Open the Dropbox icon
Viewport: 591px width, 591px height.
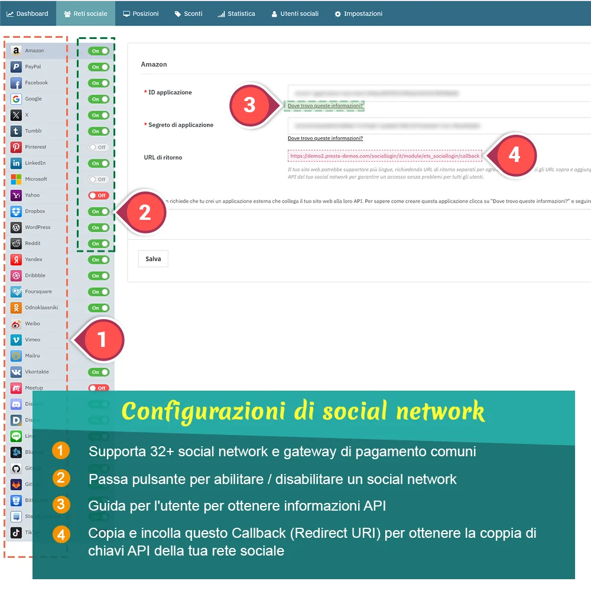coord(16,212)
